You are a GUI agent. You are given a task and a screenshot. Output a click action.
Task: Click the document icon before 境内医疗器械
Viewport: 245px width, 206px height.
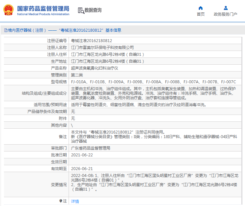click(x=6, y=30)
